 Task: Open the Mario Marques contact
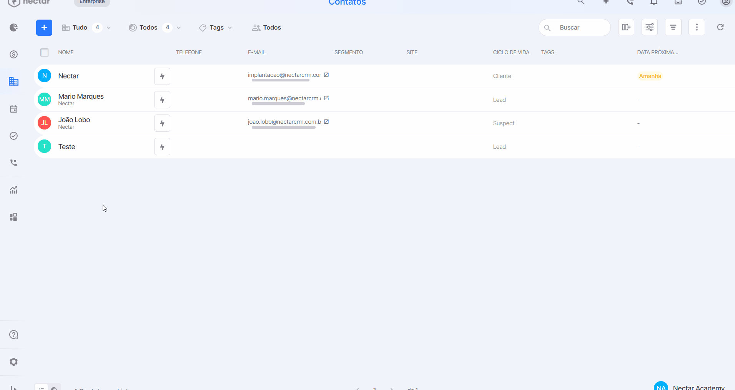[x=81, y=96]
